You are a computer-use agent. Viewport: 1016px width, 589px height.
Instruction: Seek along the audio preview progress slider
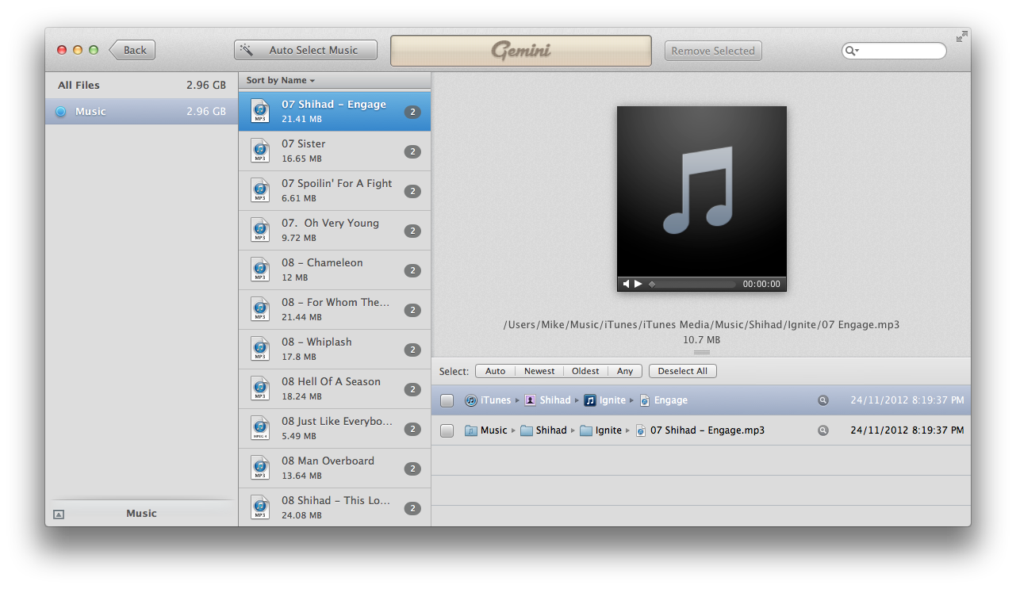(x=692, y=284)
